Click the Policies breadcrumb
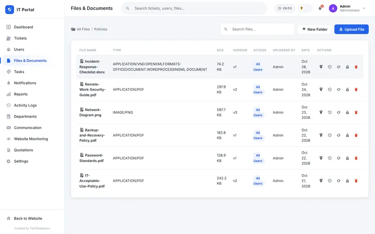The height and width of the screenshot is (234, 375). 100,29
